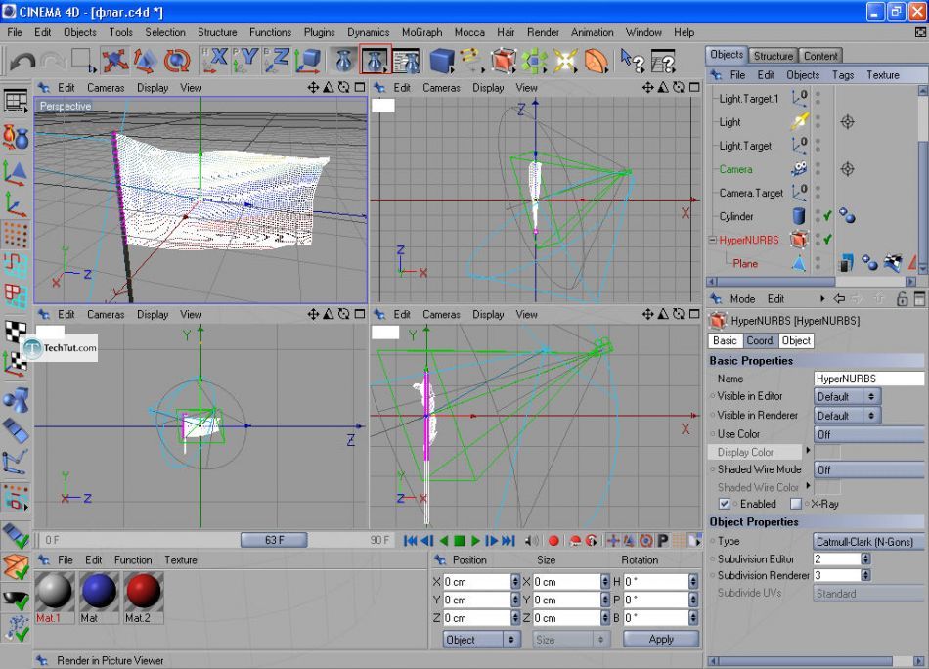Open the MoGraph menu
The image size is (929, 669).
point(421,32)
